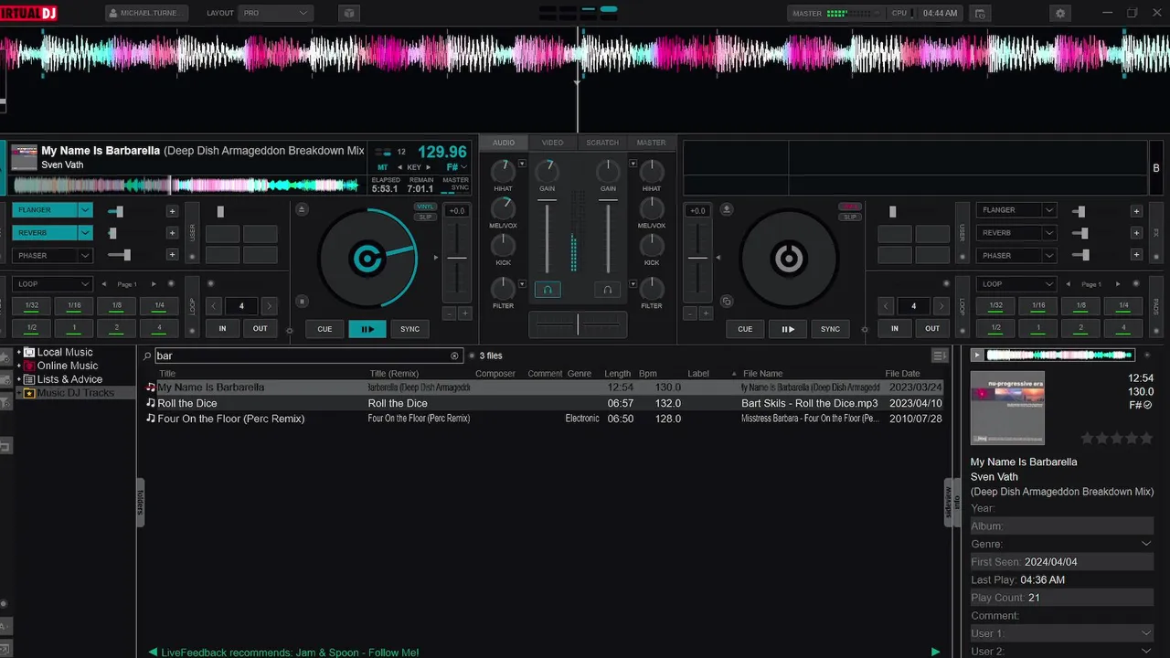Toggle right deck FLANGER effect

(1009, 210)
